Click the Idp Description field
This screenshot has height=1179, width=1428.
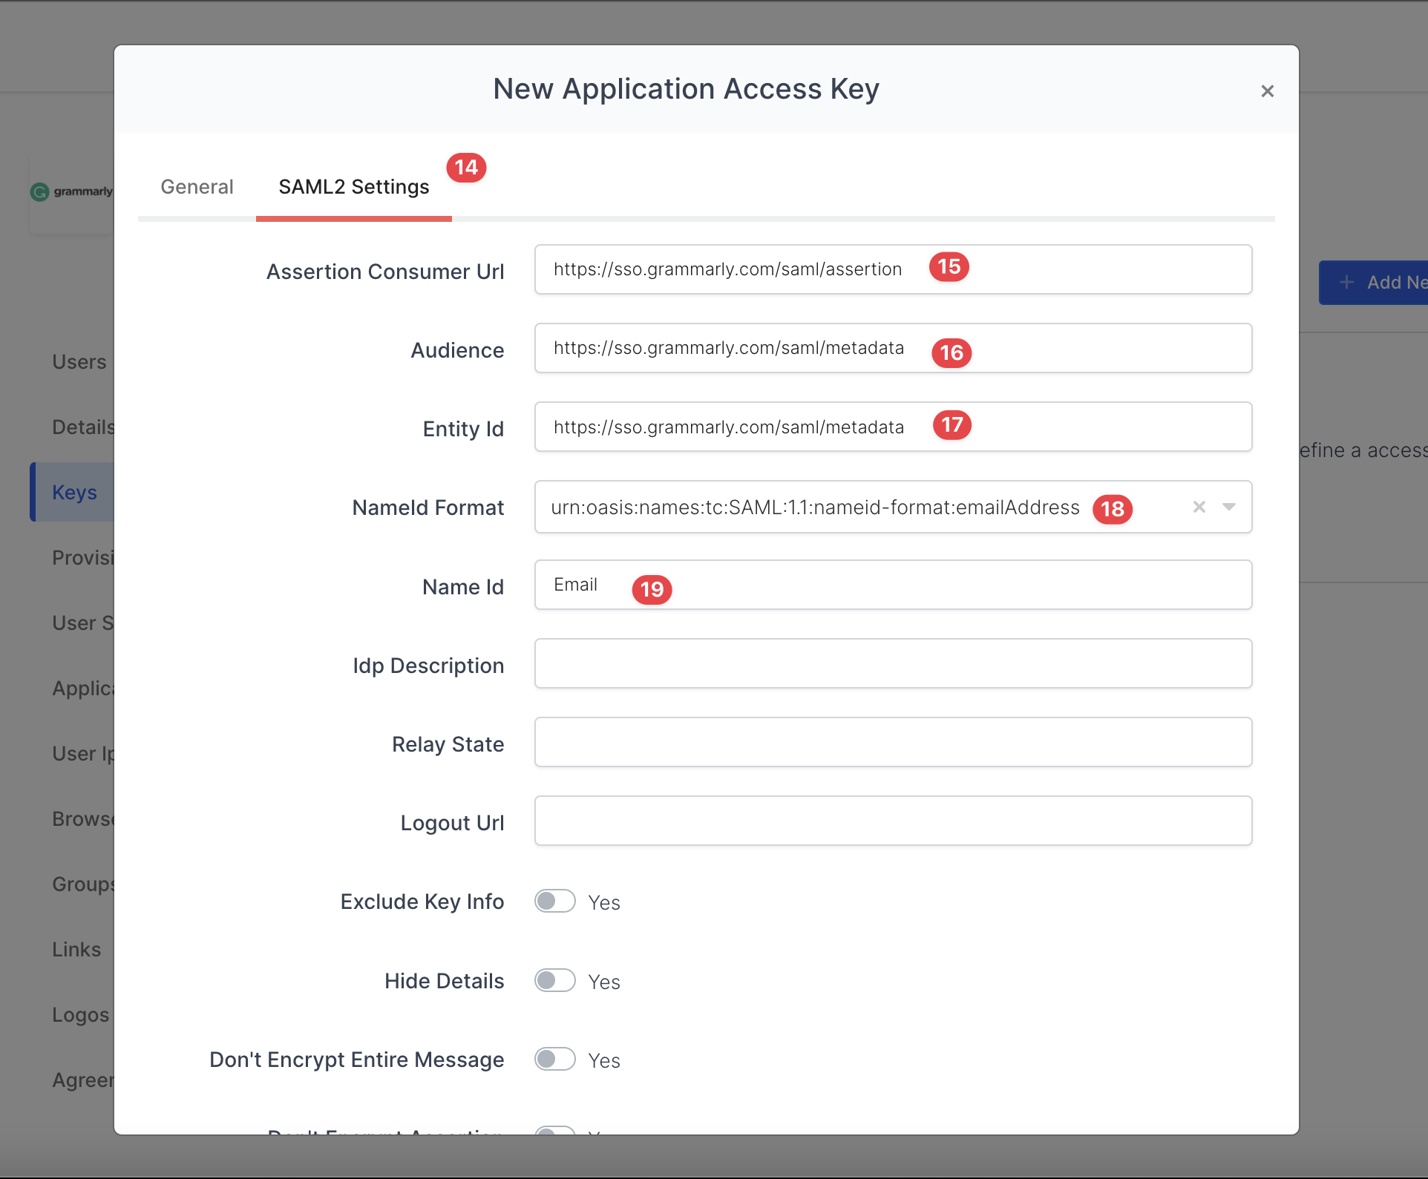(893, 663)
